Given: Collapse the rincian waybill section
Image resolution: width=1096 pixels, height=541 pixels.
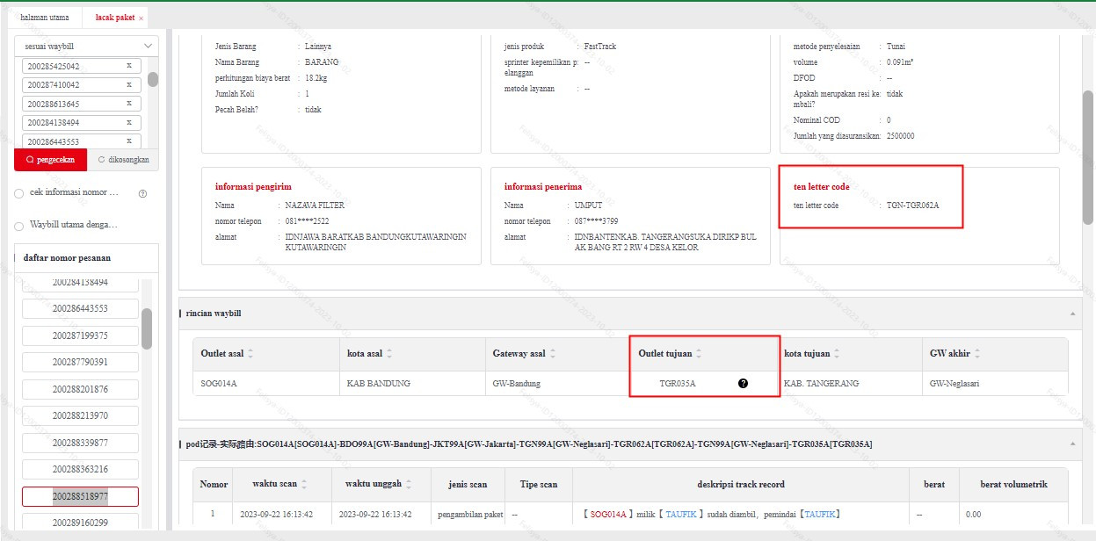Looking at the screenshot, I should pyautogui.click(x=1071, y=314).
